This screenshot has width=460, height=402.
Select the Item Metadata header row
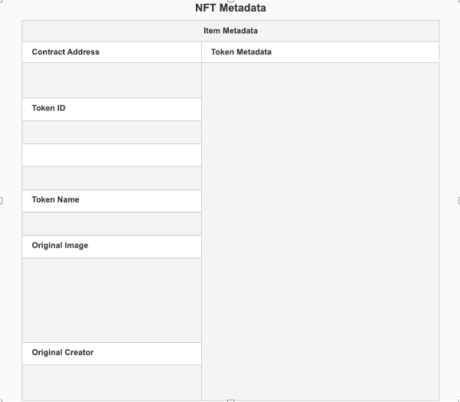pyautogui.click(x=230, y=31)
